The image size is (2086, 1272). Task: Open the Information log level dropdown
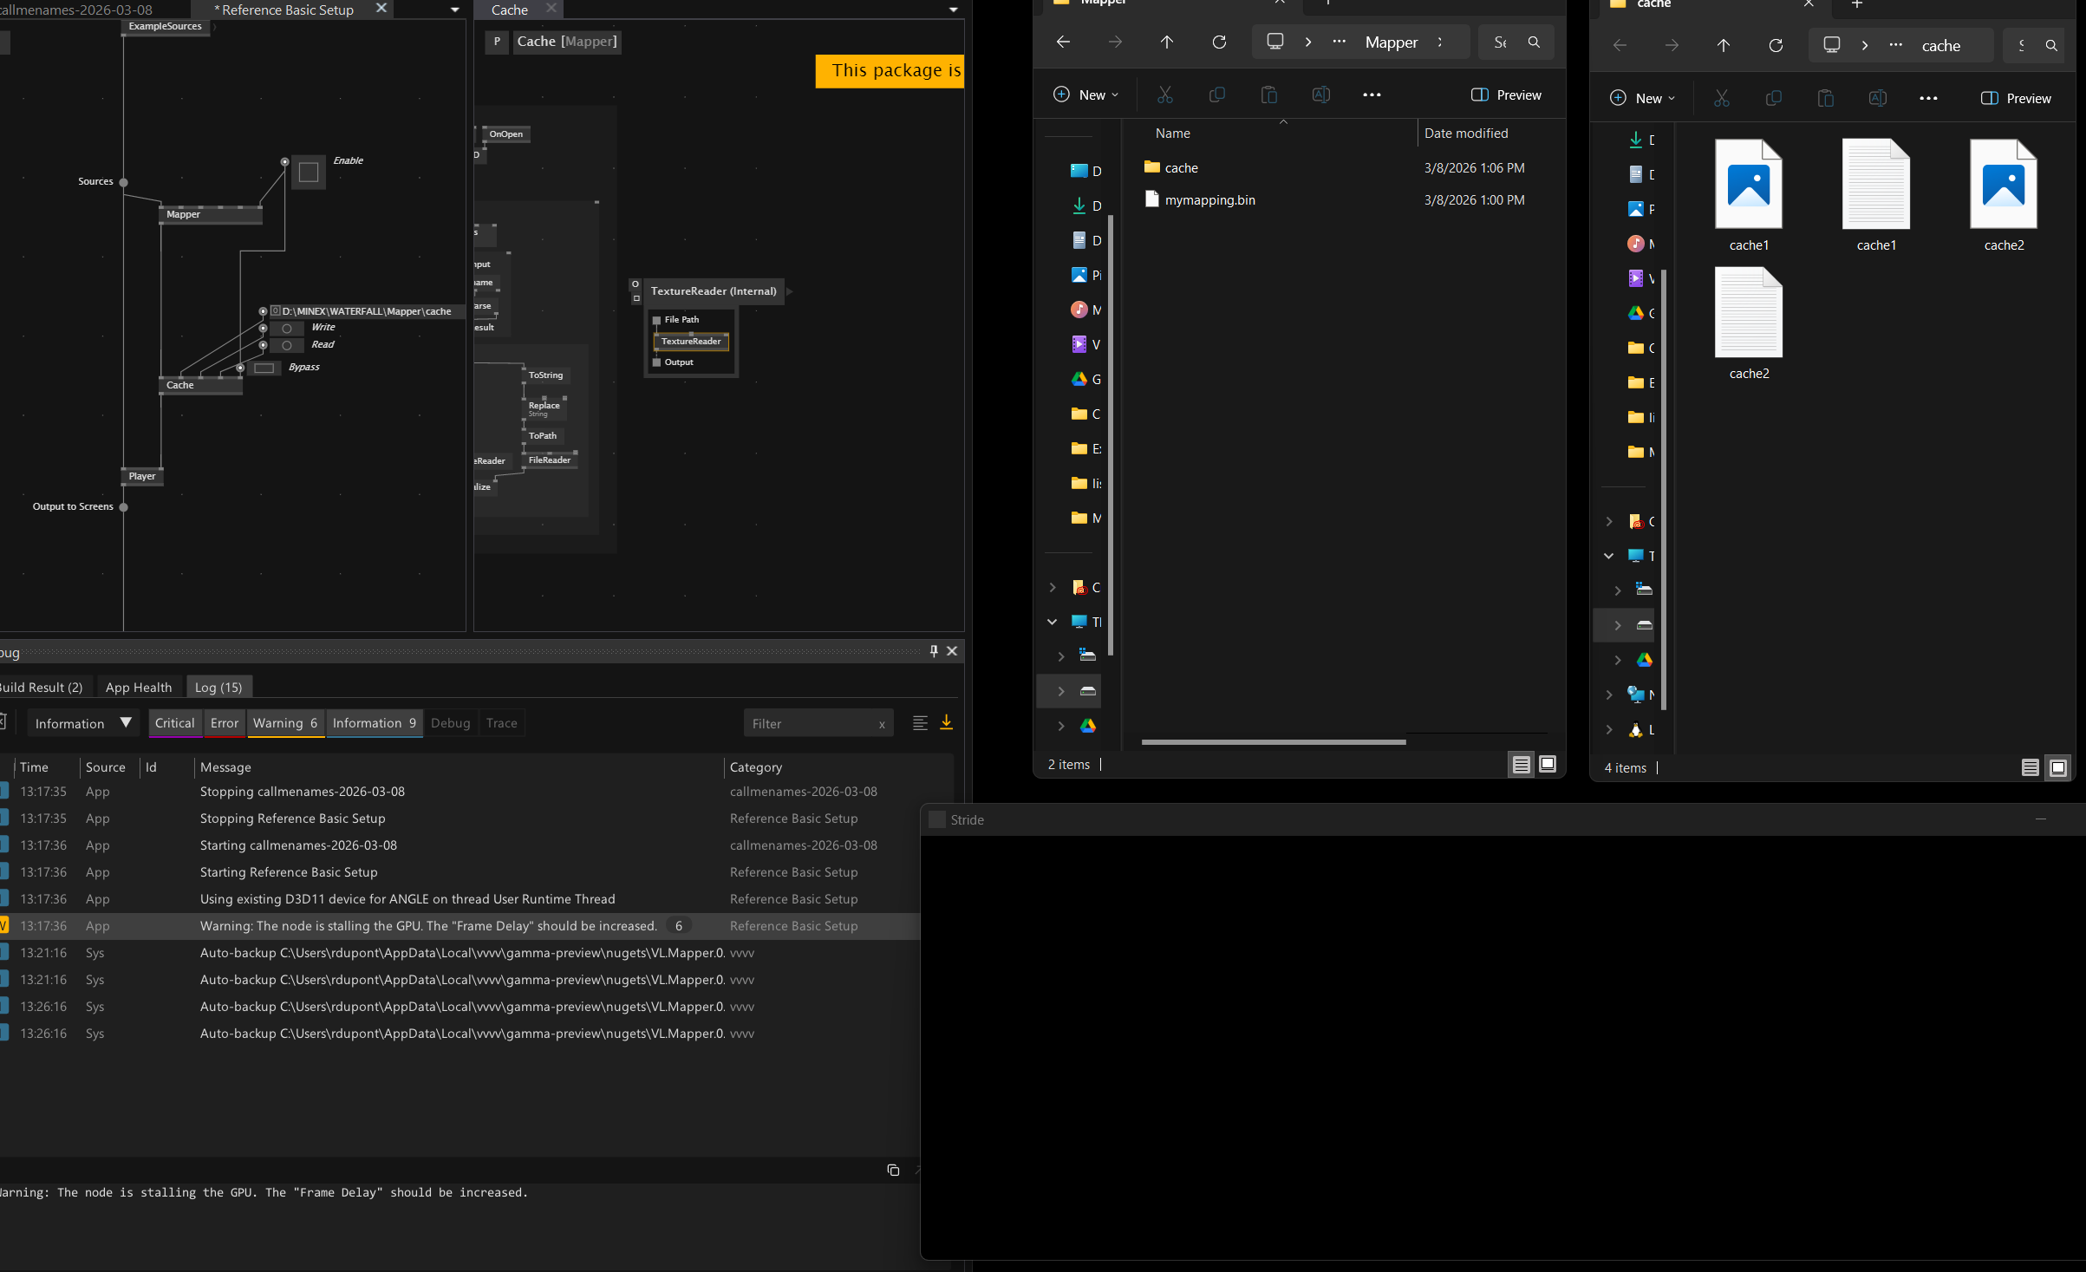(82, 723)
